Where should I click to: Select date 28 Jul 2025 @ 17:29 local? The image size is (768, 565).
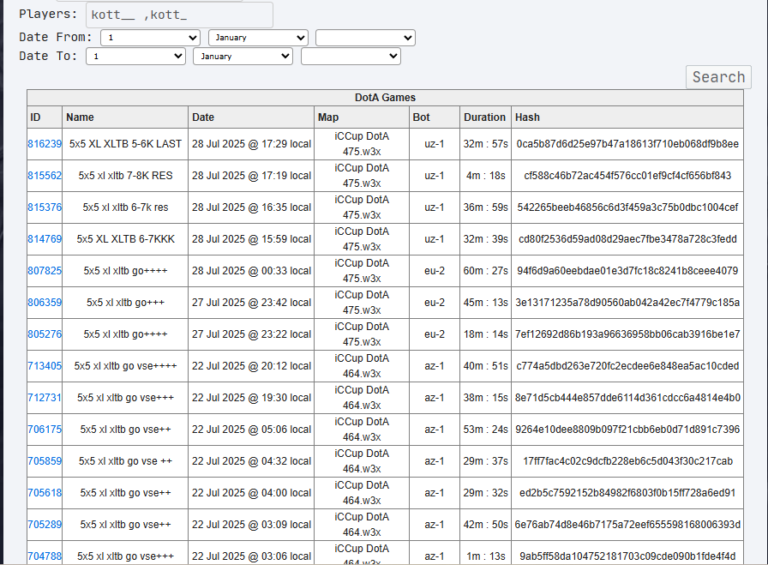pyautogui.click(x=251, y=144)
